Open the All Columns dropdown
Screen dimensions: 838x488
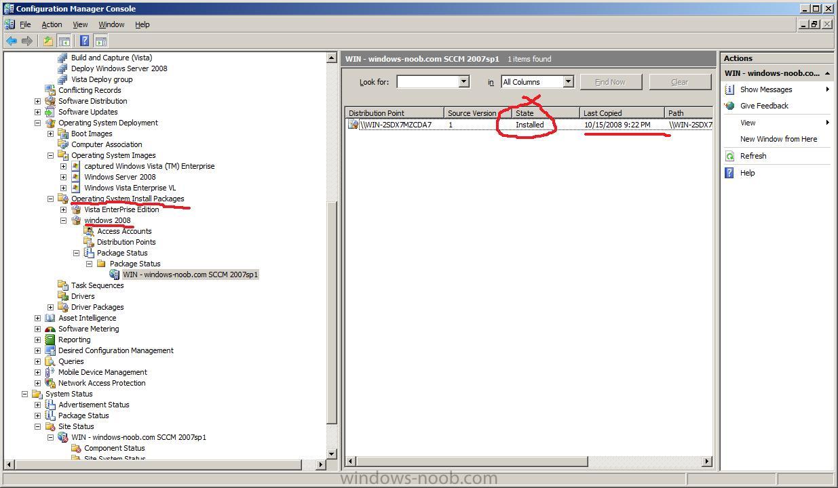(568, 82)
